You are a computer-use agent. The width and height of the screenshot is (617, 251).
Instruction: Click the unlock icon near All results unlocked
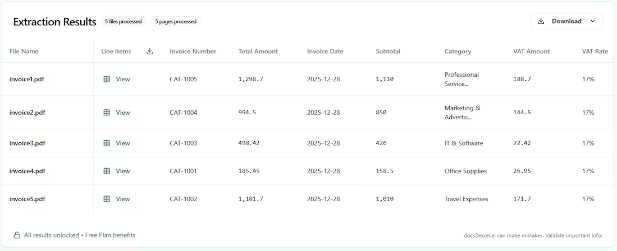coord(17,235)
